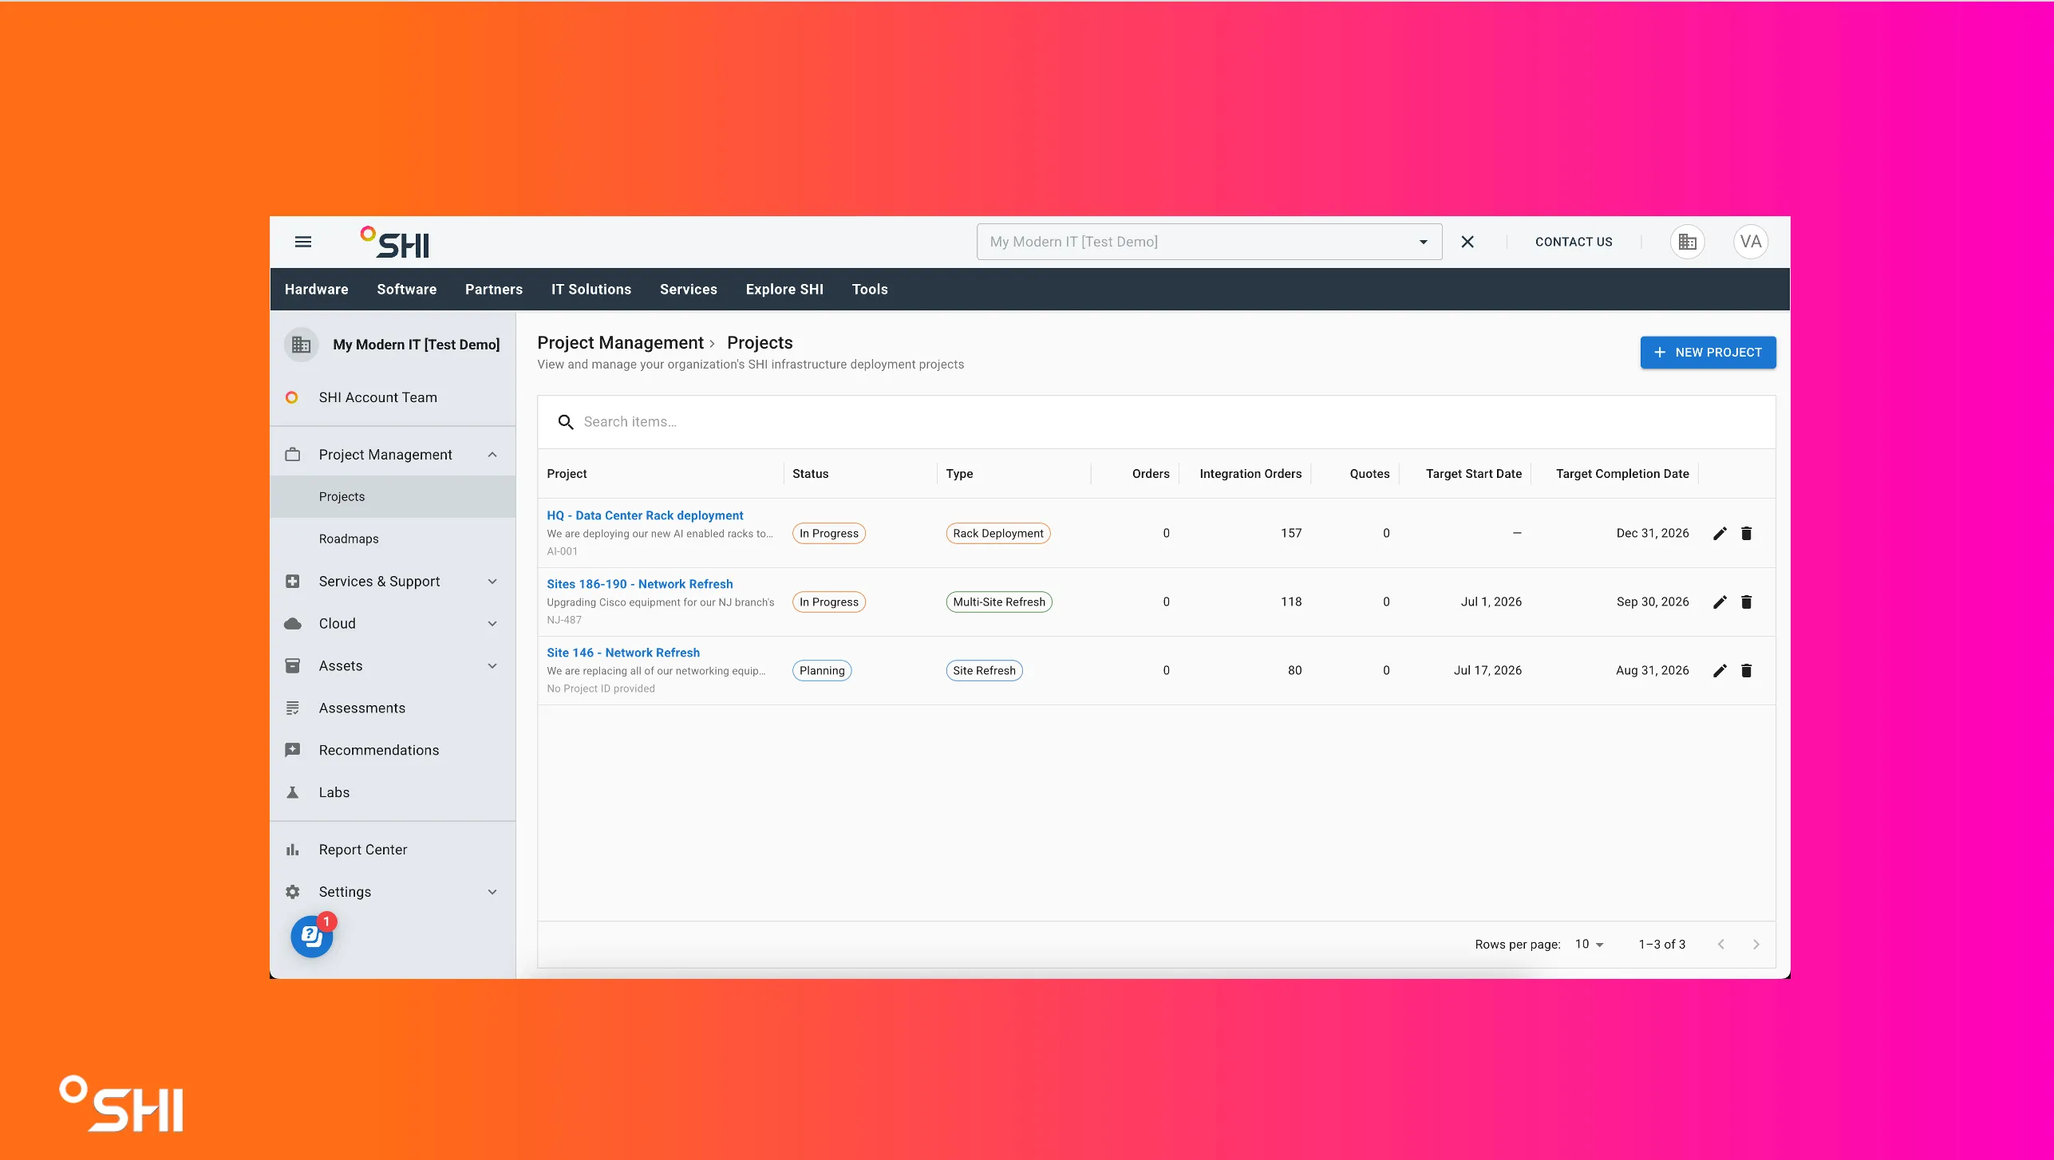Edit the HQ Data Center Rack deployment project
2054x1160 pixels.
point(1720,534)
